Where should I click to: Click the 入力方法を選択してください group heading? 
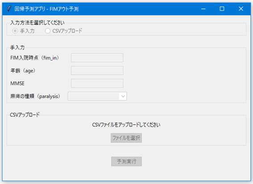point(37,23)
